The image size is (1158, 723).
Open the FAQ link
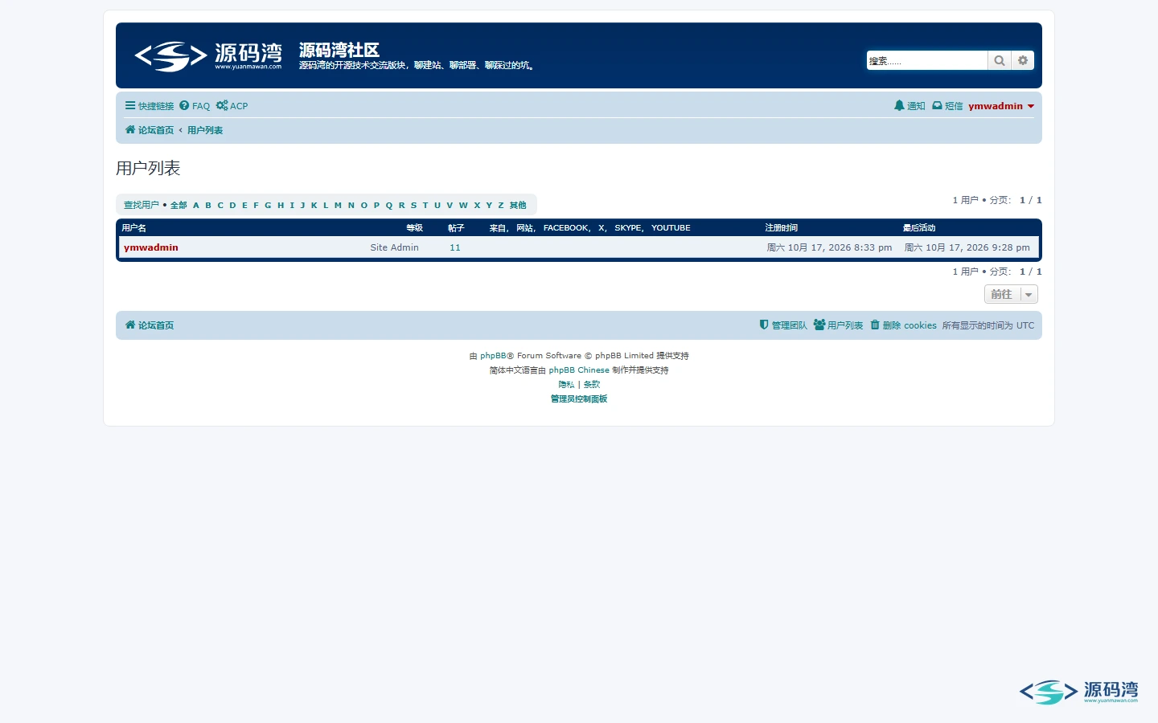click(x=195, y=106)
